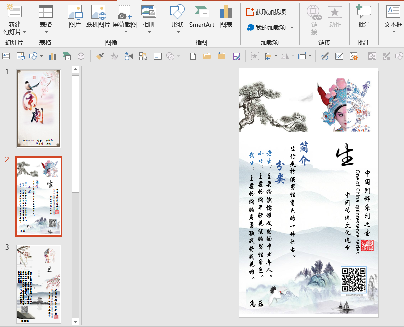Click the 相册 photo album icon
This screenshot has width=404, height=327.
pyautogui.click(x=149, y=12)
